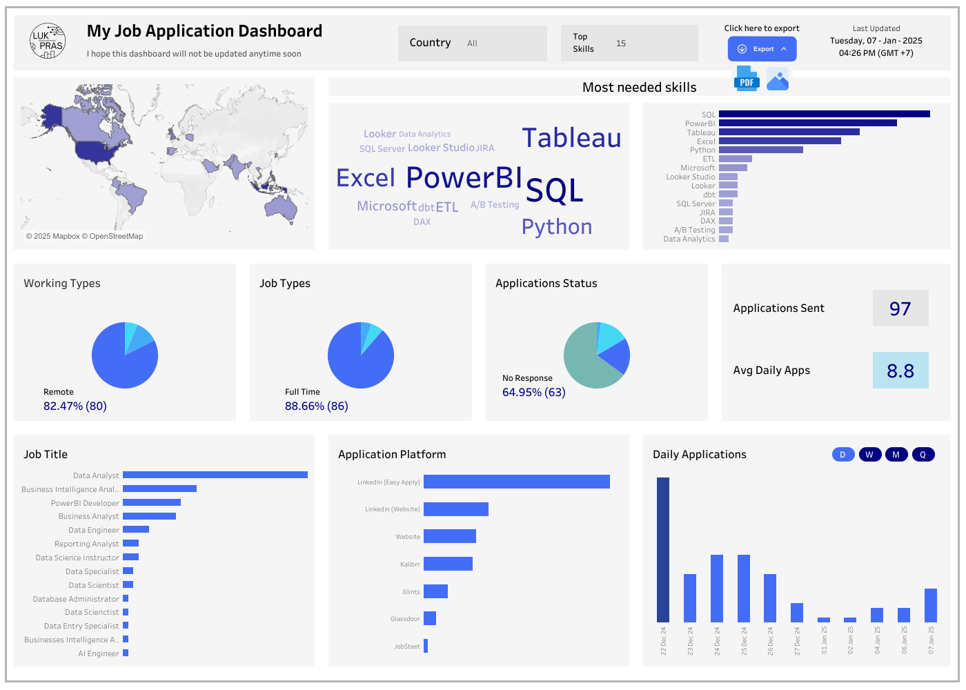This screenshot has width=966, height=690.
Task: Select Linkedin (Website) platform bar
Action: click(456, 509)
